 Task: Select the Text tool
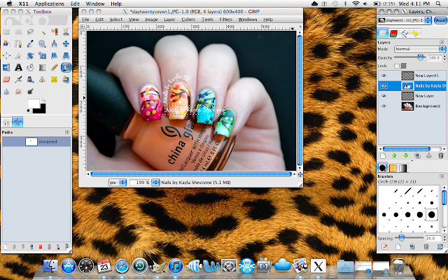point(18,68)
